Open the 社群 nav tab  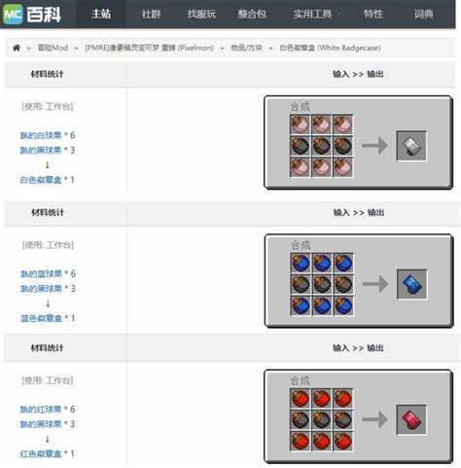click(151, 14)
